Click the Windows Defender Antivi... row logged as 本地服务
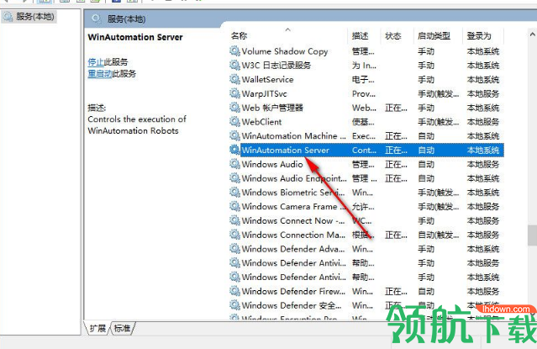Image resolution: width=537 pixels, height=349 pixels. click(x=366, y=263)
